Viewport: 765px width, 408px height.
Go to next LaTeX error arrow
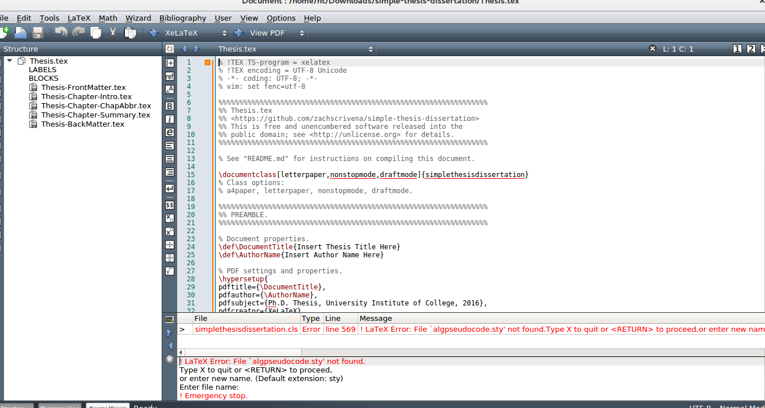pos(169,333)
